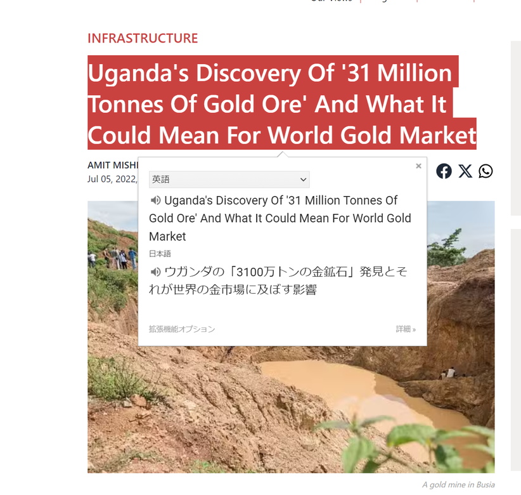Viewport: 521px width, 495px height.
Task: Click the gold mine article photo
Action: (291, 409)
